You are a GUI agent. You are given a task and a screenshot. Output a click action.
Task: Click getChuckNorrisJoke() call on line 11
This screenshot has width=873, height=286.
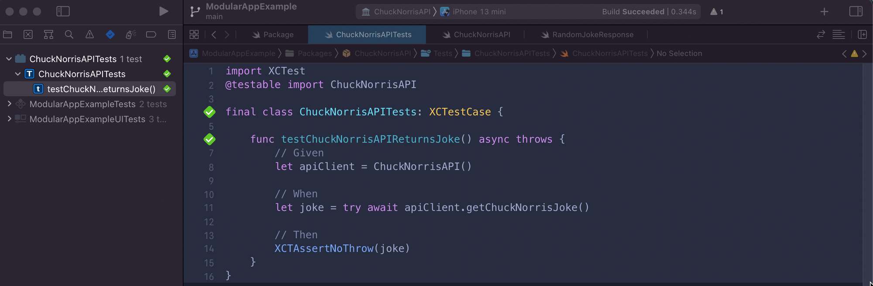pyautogui.click(x=528, y=208)
